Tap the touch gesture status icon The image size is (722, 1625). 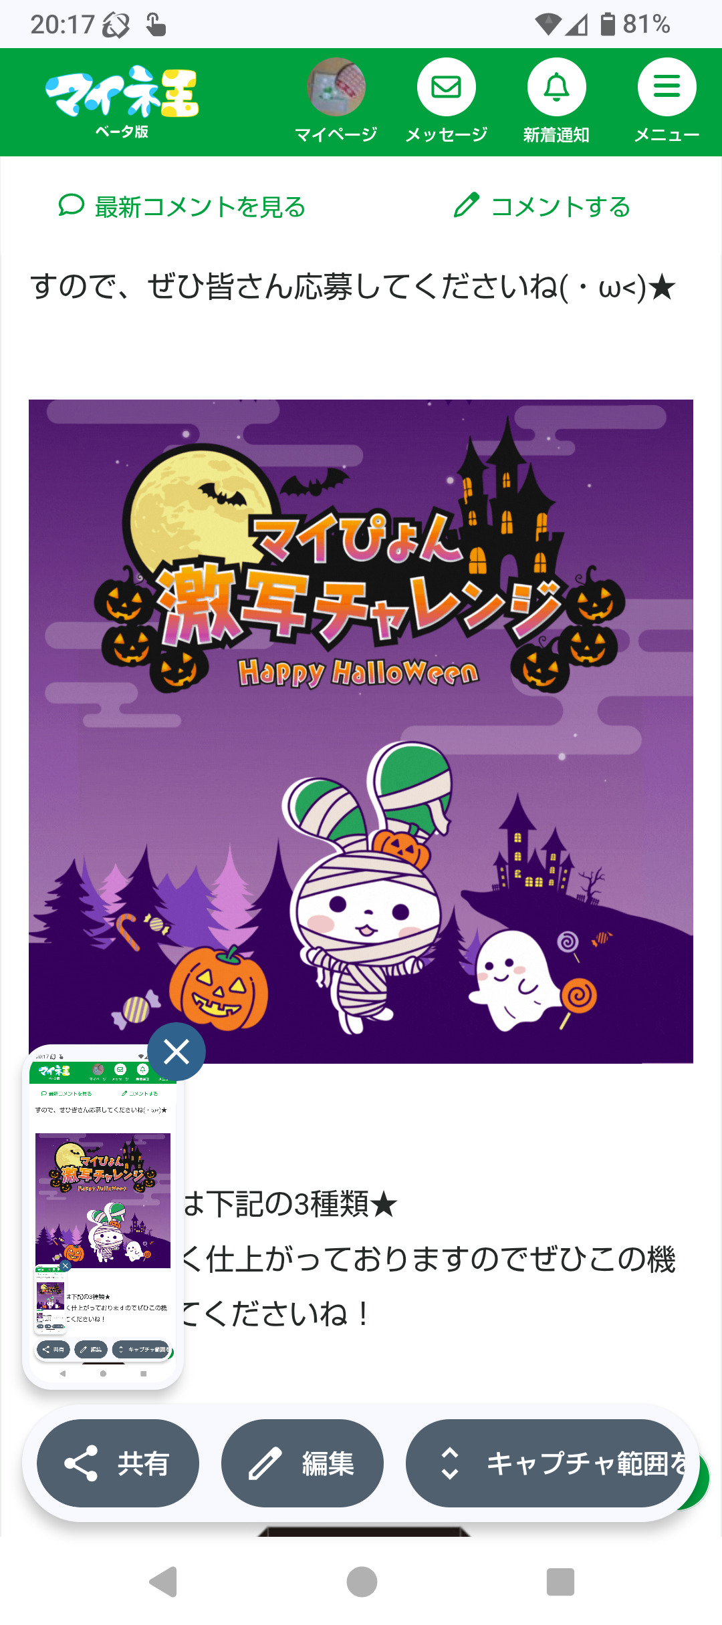(x=156, y=25)
